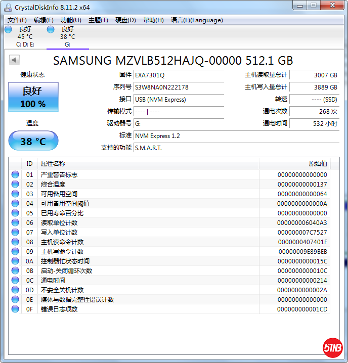Click blue status orb for 已用寿命百分比
This screenshot has width=348, height=363.
15,213
